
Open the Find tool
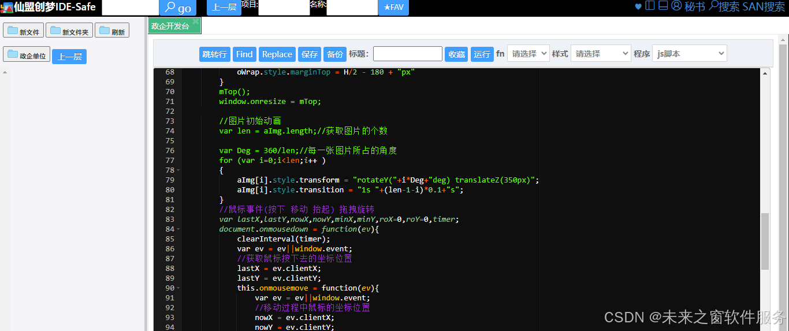tap(244, 54)
